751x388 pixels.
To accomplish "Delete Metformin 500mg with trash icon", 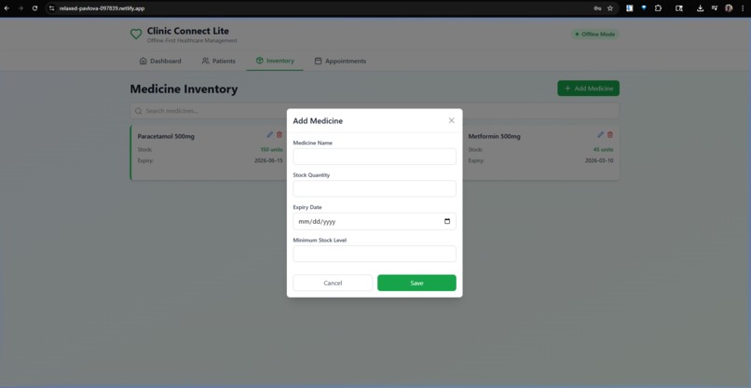I will (x=610, y=134).
